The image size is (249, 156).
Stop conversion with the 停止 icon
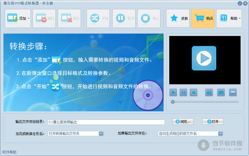tap(145, 18)
